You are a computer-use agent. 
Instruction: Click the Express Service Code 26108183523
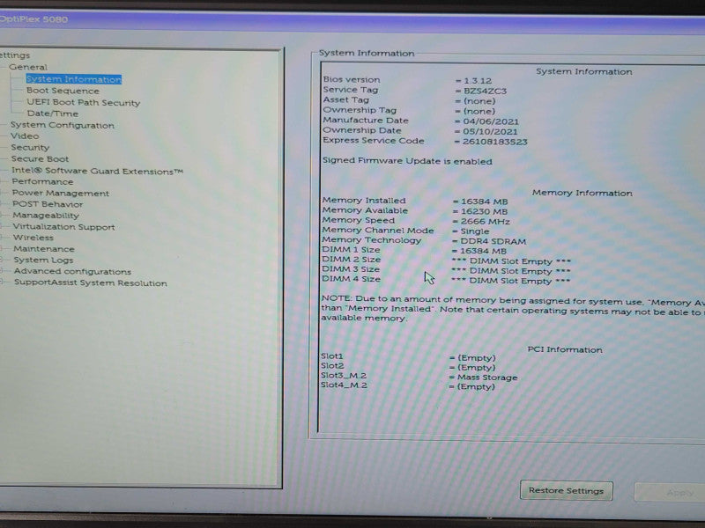tap(495, 142)
